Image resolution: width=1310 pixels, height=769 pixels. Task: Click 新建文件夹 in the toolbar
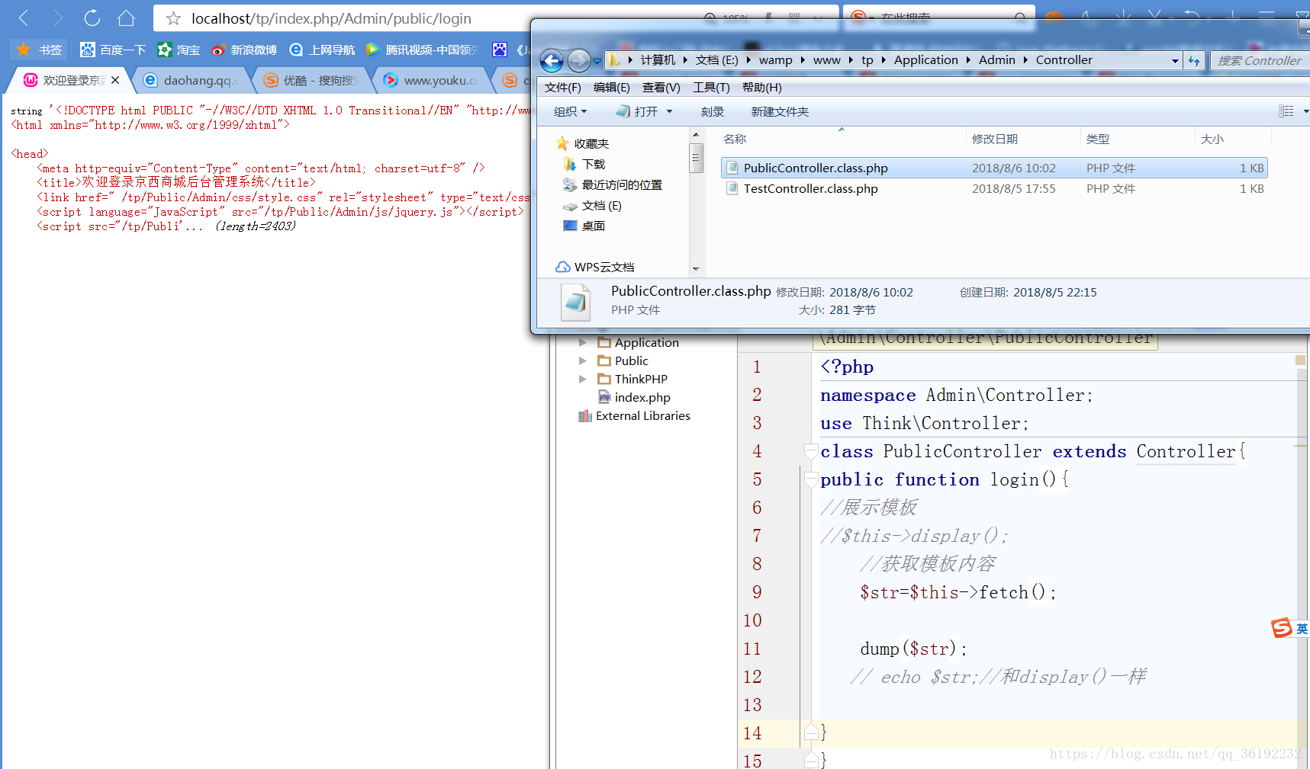pos(780,112)
